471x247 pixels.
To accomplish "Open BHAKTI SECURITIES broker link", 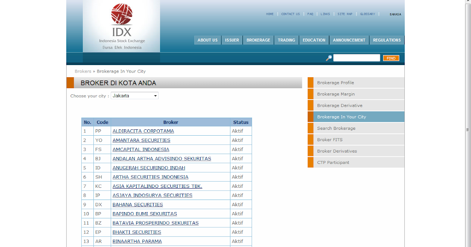I will tap(137, 232).
